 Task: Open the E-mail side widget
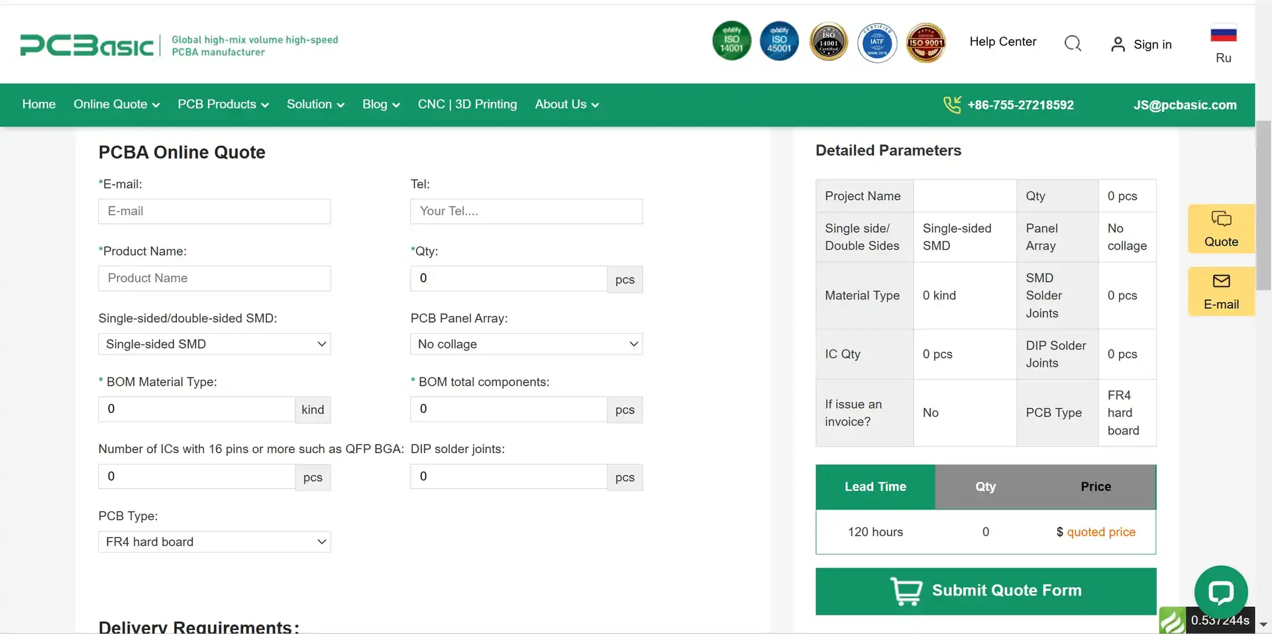tap(1220, 291)
